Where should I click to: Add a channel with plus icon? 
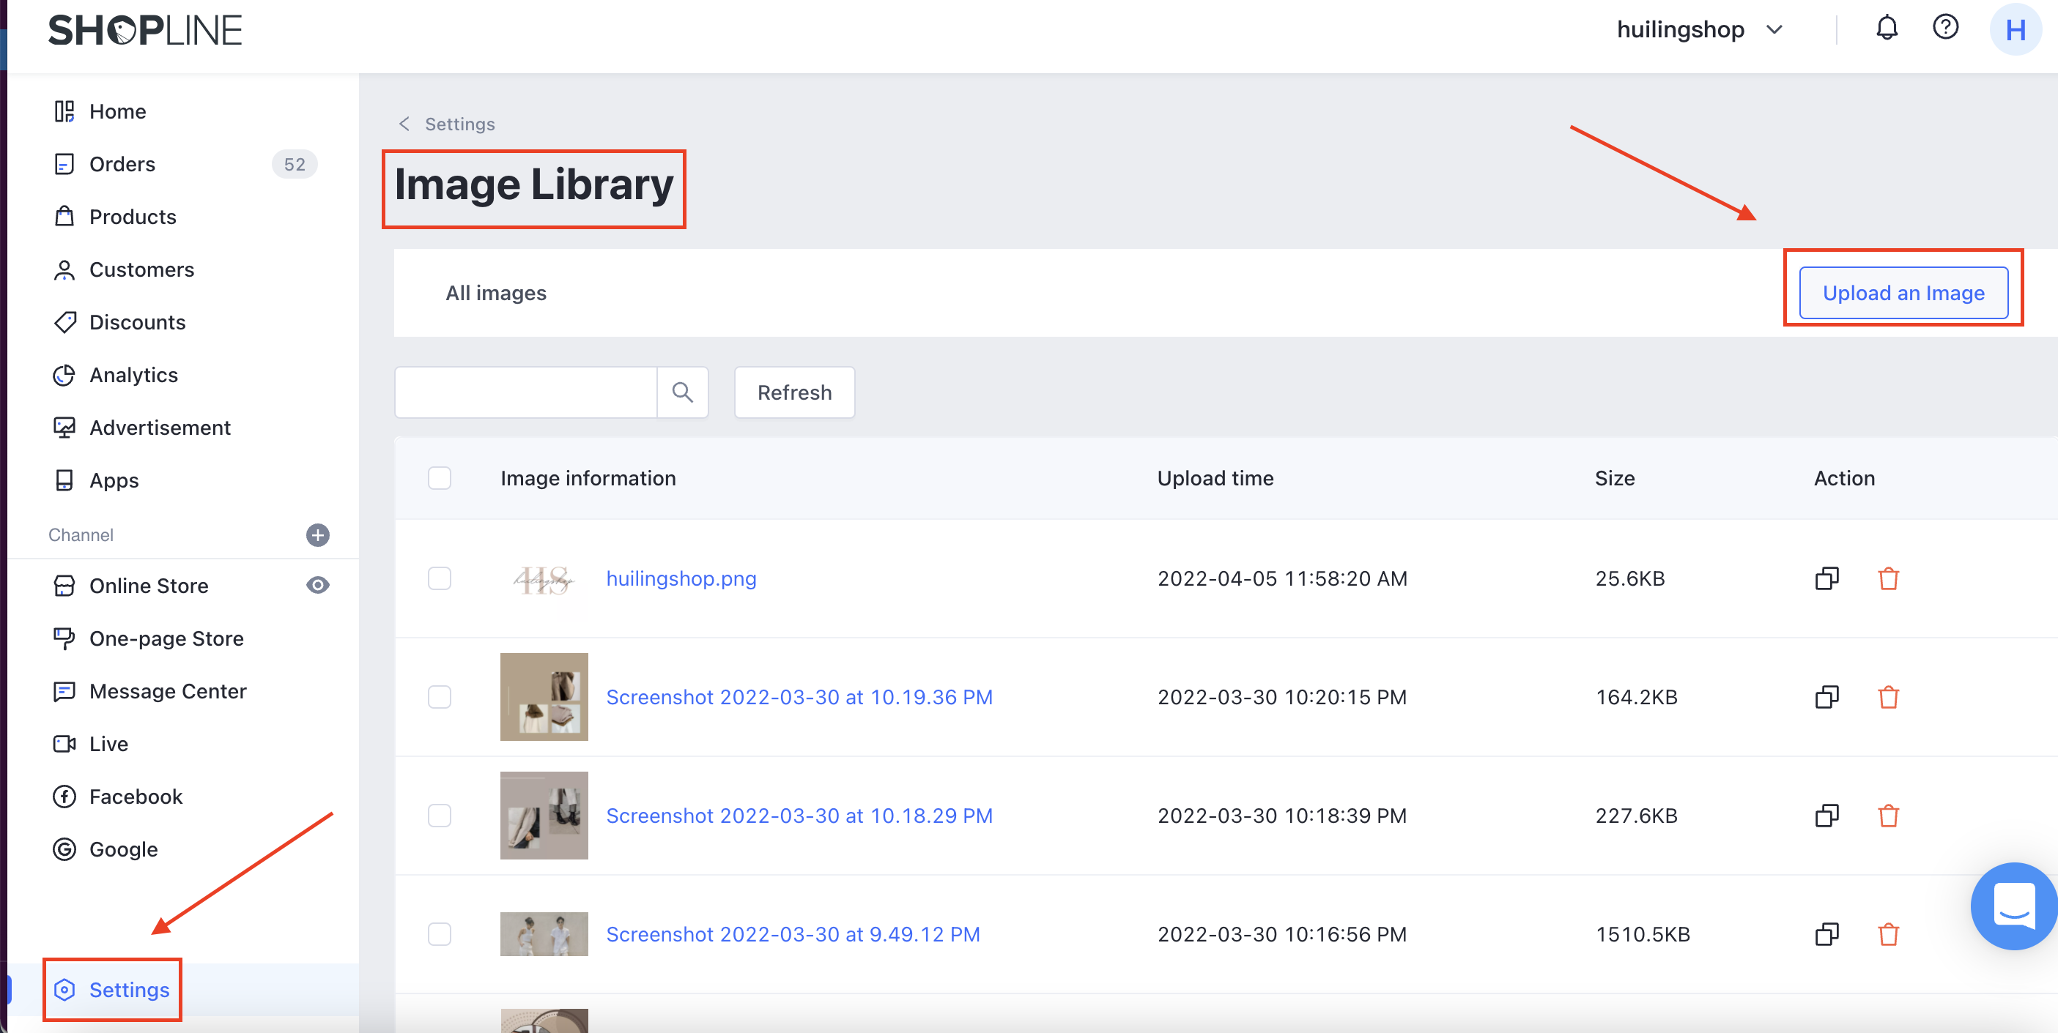coord(317,535)
